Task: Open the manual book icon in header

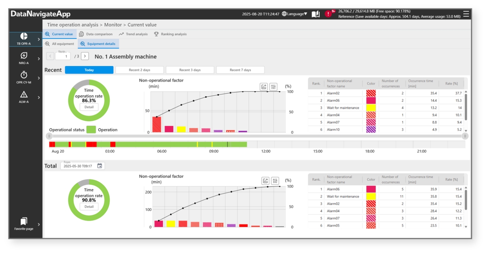Action: [316, 14]
